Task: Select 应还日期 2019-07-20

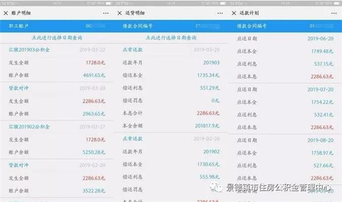Action: click(x=320, y=89)
